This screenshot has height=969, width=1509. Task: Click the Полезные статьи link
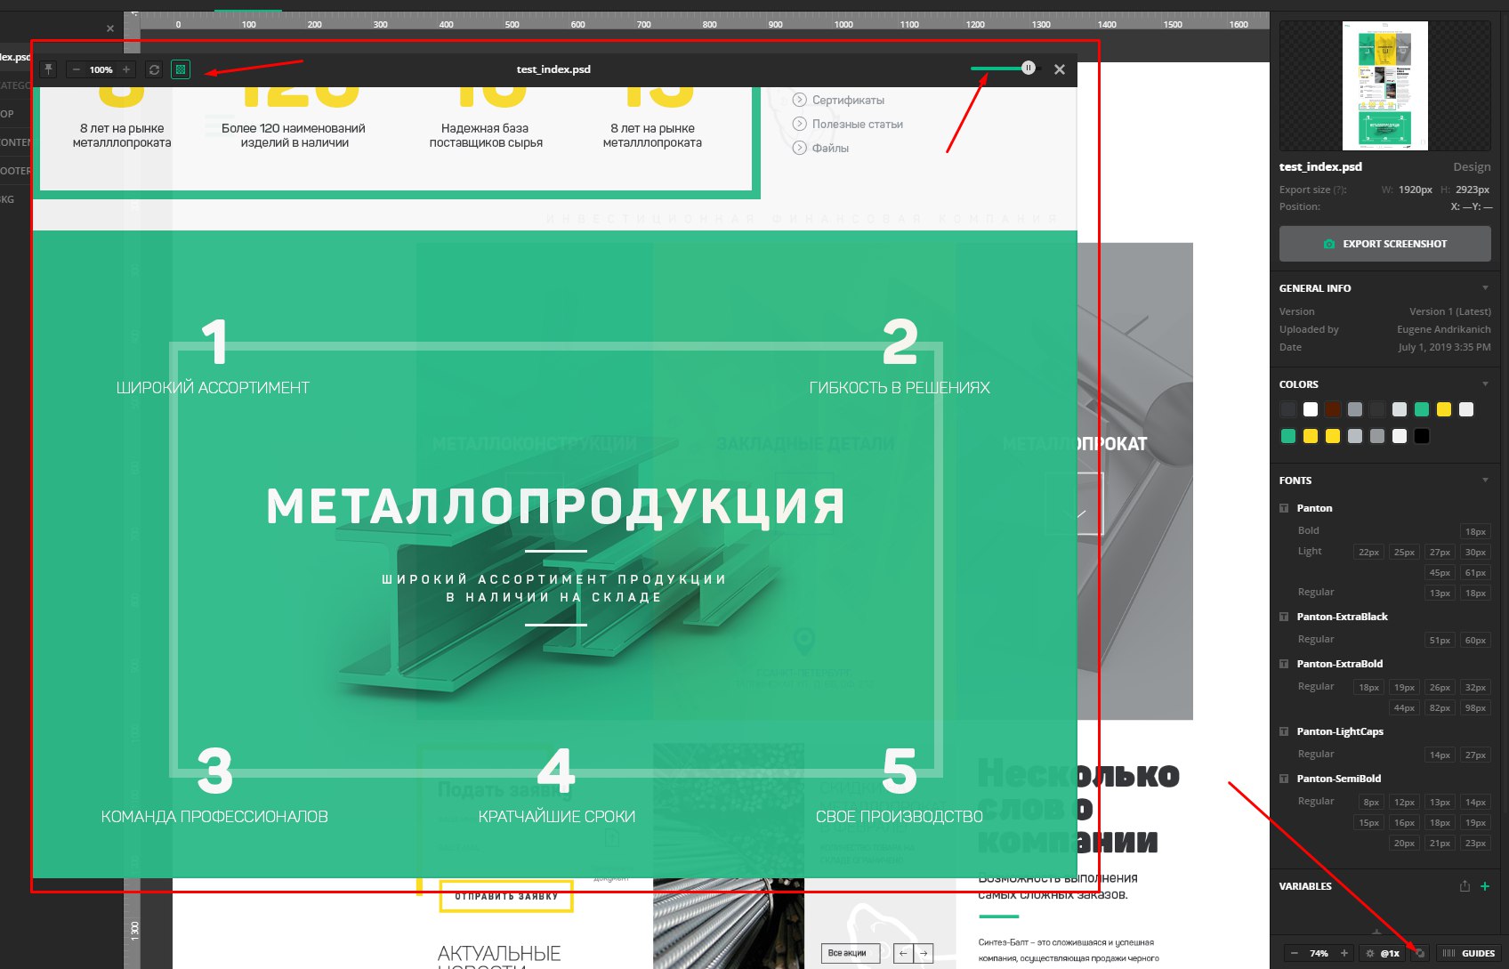pyautogui.click(x=858, y=124)
